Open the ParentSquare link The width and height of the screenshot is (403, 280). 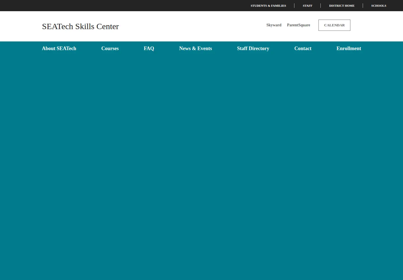pyautogui.click(x=298, y=25)
